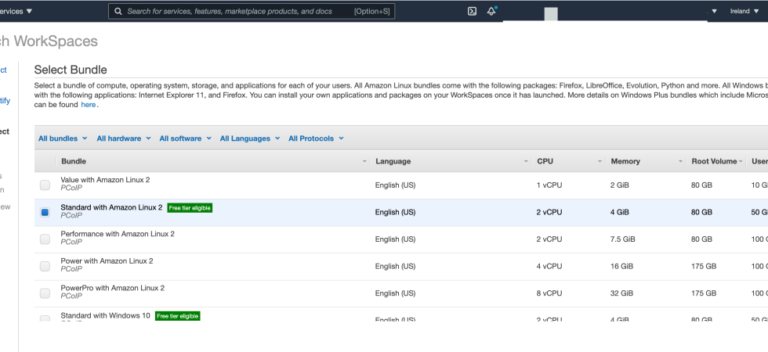
Task: Check the Performance with Amazon Linux 2 bundle
Action: point(45,239)
